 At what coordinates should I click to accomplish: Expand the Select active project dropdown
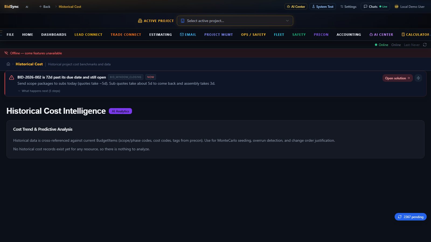(x=235, y=21)
